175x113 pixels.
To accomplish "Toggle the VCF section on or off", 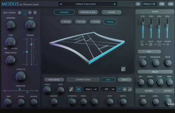I will click(x=149, y=52).
